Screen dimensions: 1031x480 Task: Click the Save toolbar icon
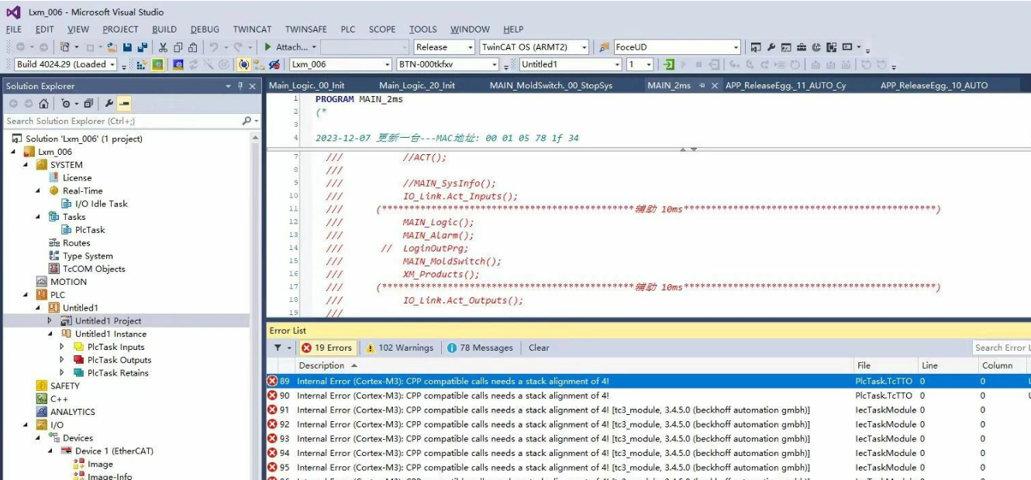coord(127,46)
